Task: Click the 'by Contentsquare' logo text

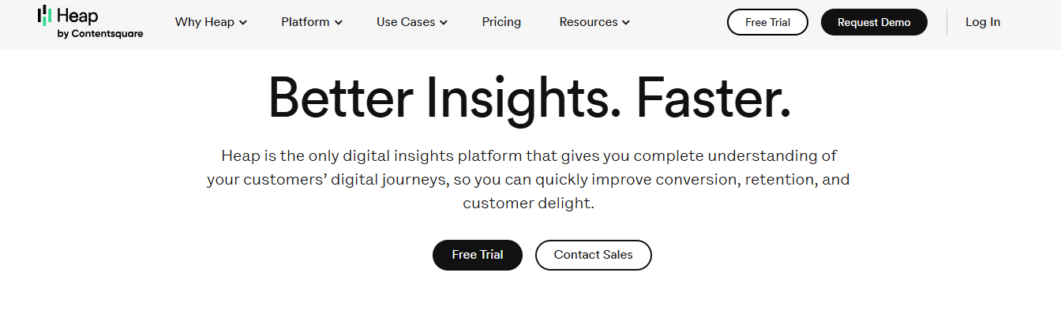Action: 100,34
